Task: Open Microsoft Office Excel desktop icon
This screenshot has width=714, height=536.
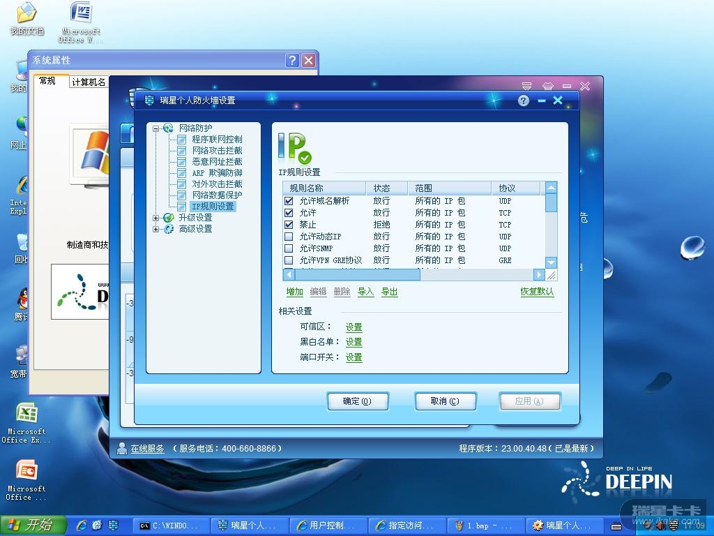Action: [26, 413]
